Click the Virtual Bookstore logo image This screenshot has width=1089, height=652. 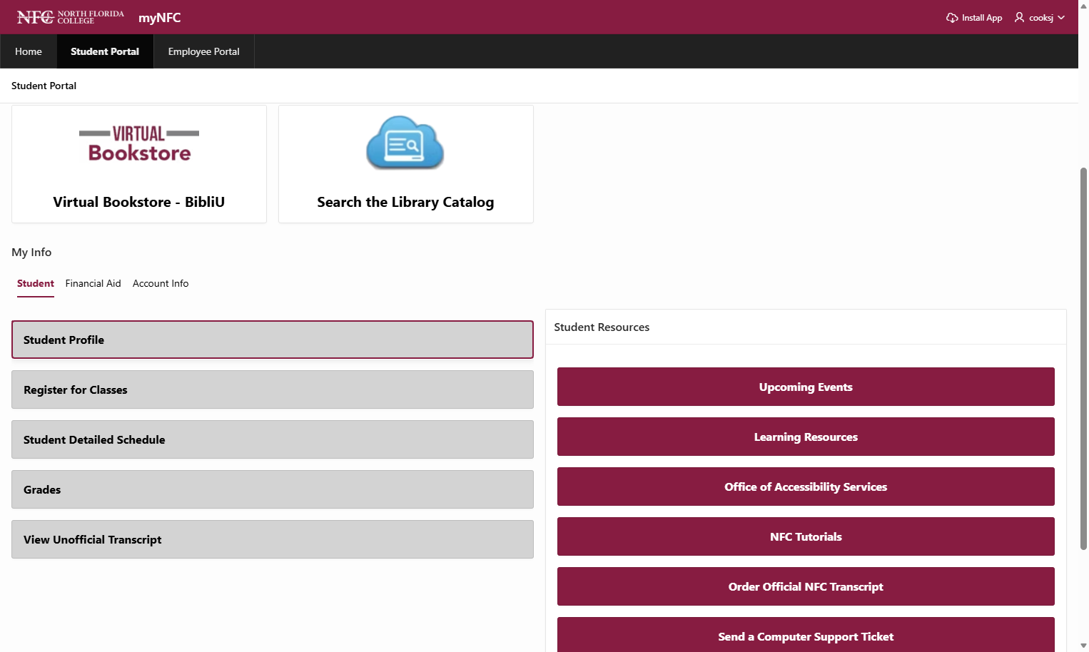(x=139, y=144)
